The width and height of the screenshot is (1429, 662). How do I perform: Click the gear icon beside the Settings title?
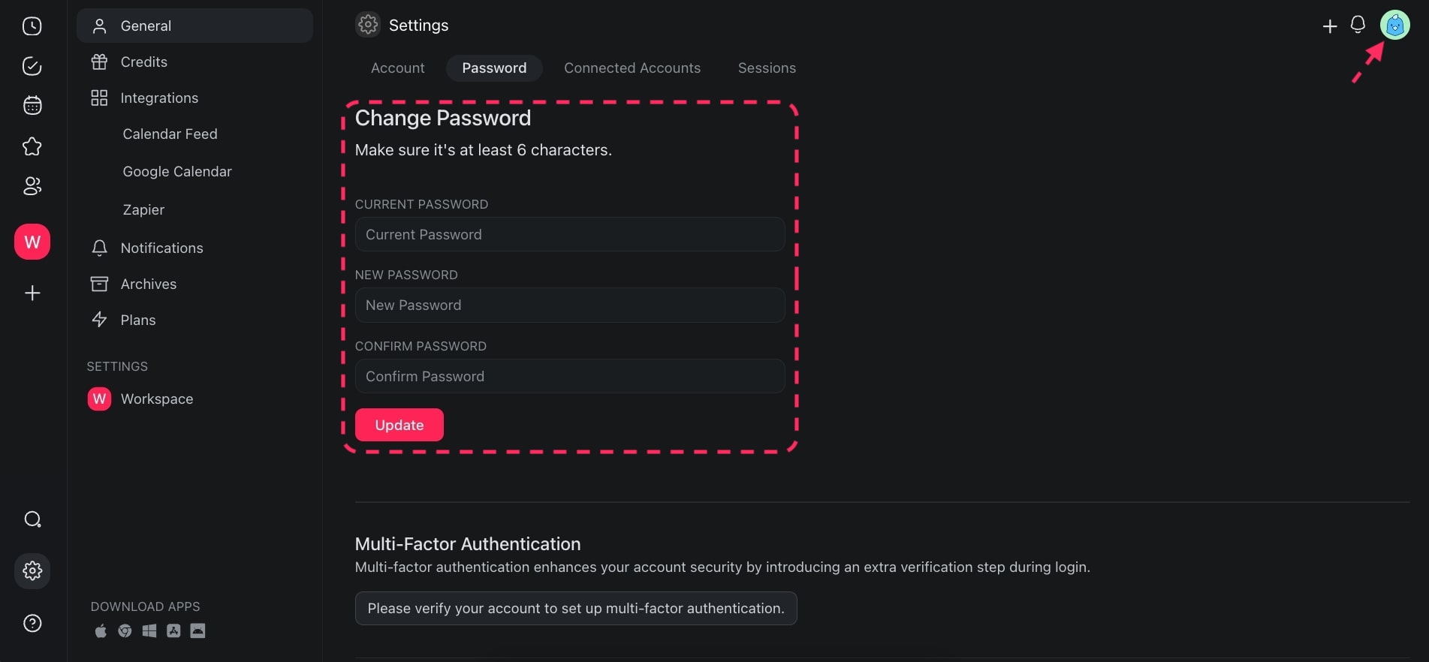pos(368,25)
